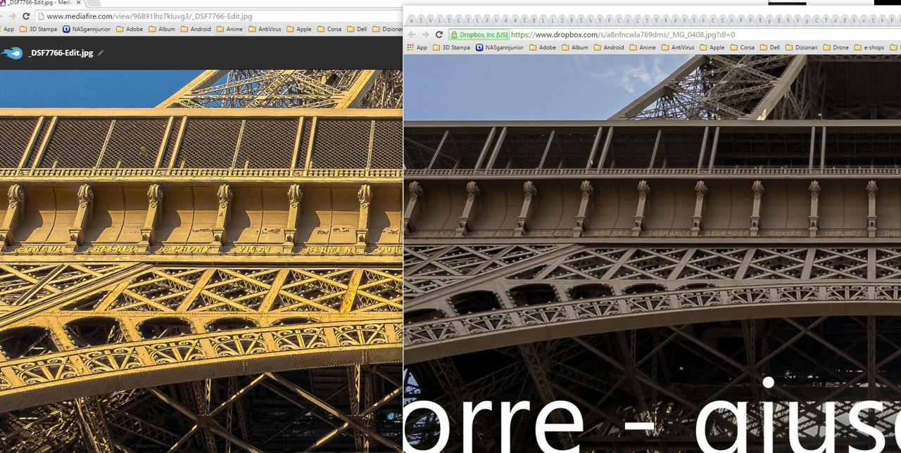Image resolution: width=901 pixels, height=453 pixels.
Task: Open Adobe folder in Dropbox window bookmarks
Action: [x=543, y=47]
